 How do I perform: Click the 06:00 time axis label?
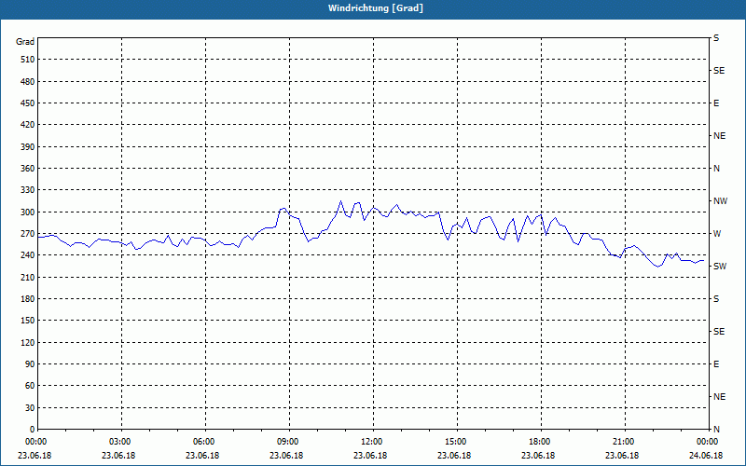coord(205,442)
